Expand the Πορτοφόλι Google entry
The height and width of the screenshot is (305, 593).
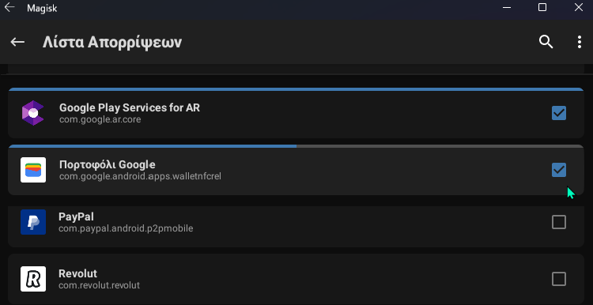pyautogui.click(x=296, y=170)
